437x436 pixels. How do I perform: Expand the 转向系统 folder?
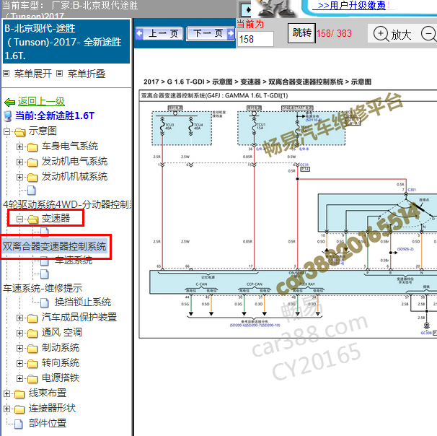19,363
